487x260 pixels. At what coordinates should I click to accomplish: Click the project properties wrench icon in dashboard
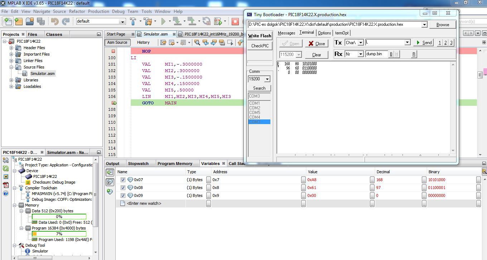click(6, 160)
